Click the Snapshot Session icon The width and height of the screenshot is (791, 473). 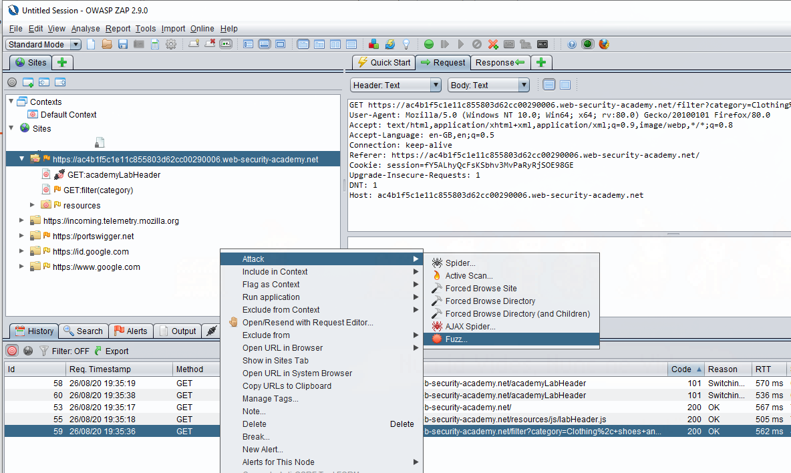coord(139,44)
